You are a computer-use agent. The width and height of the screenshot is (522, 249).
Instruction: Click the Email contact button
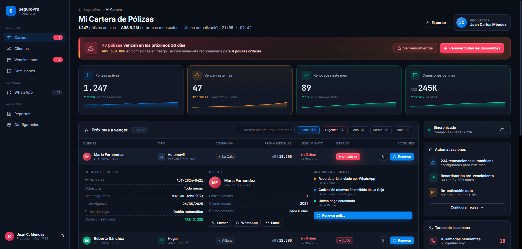pyautogui.click(x=273, y=223)
